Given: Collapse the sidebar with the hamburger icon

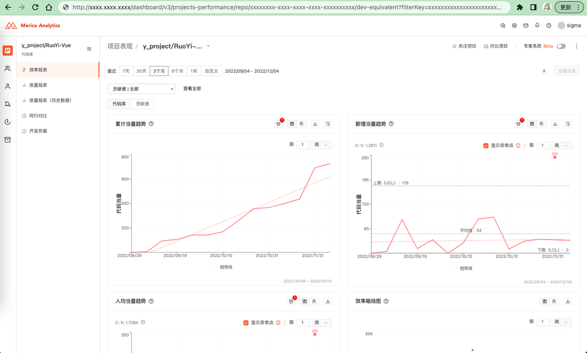Looking at the screenshot, I should [89, 49].
